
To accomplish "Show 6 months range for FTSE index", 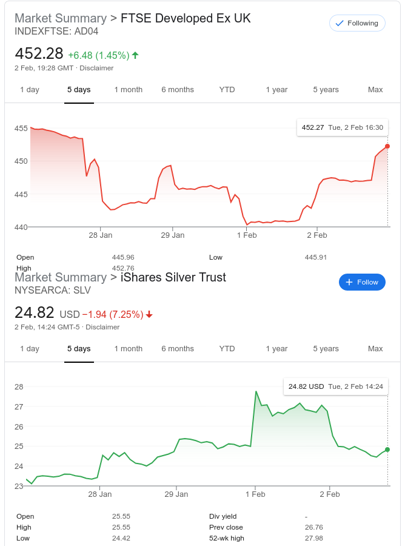I will point(178,90).
